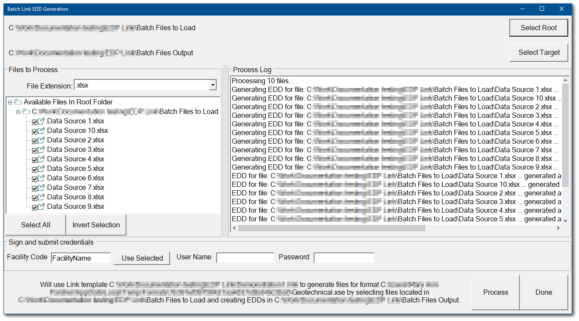Click log line Generating EDD for Data Source 1.xlsx

pyautogui.click(x=395, y=89)
